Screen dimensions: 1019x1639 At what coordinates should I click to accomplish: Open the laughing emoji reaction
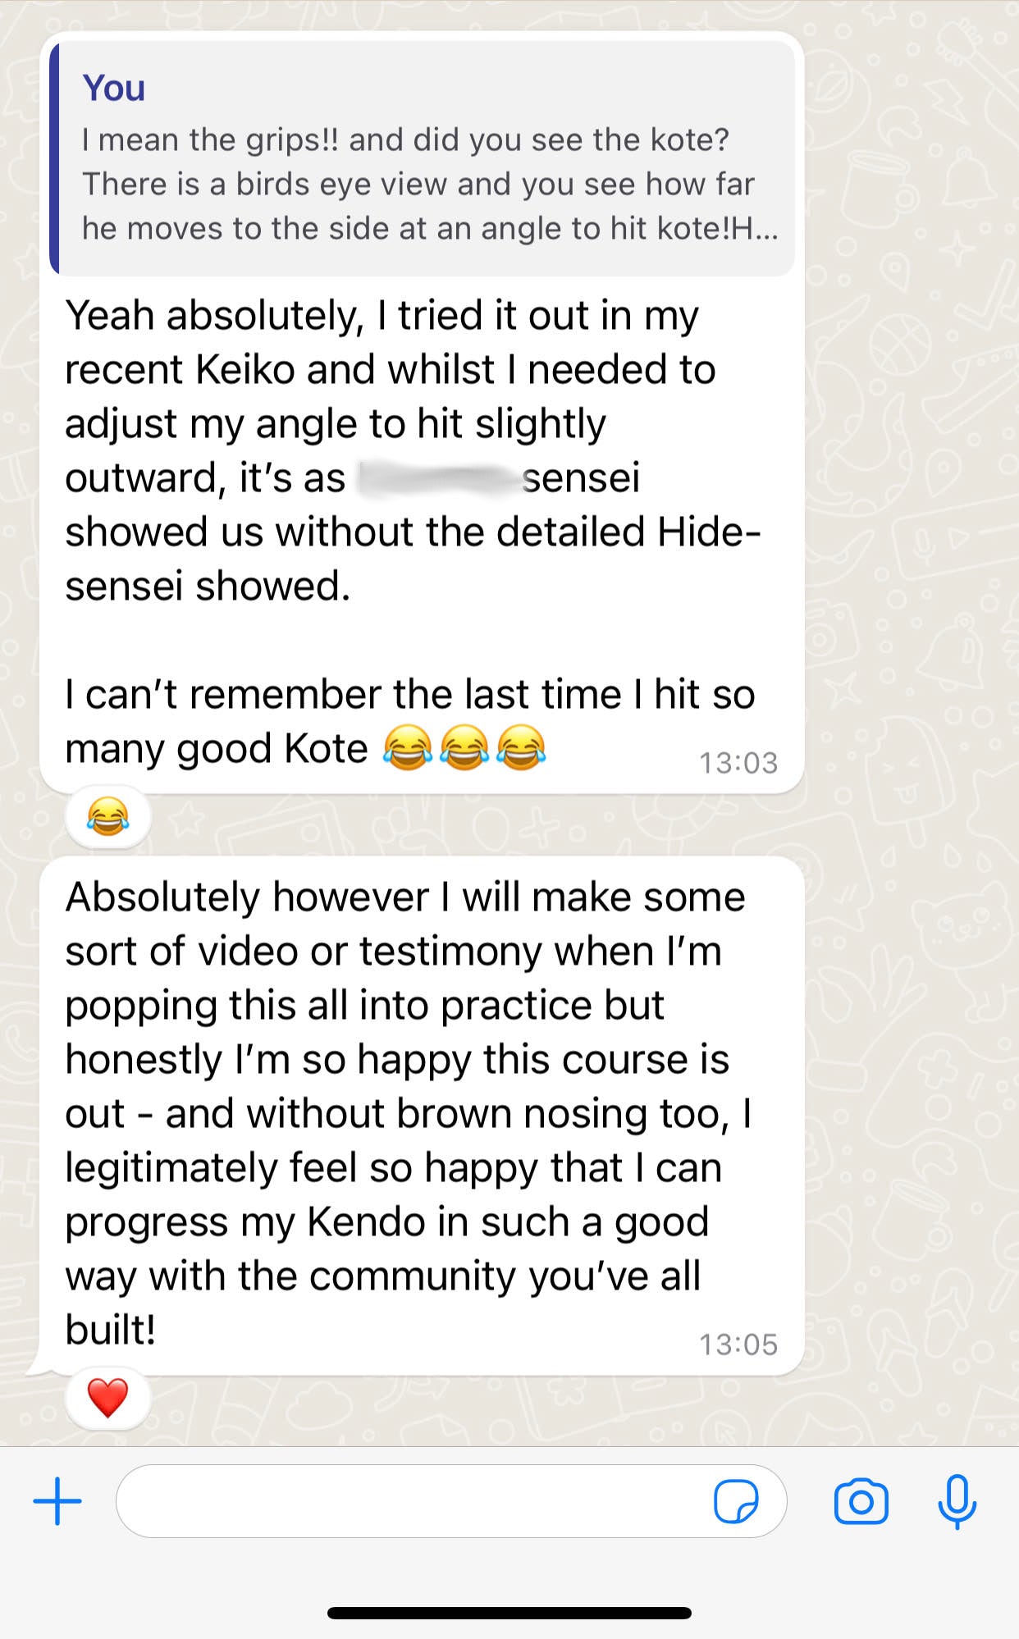[108, 817]
